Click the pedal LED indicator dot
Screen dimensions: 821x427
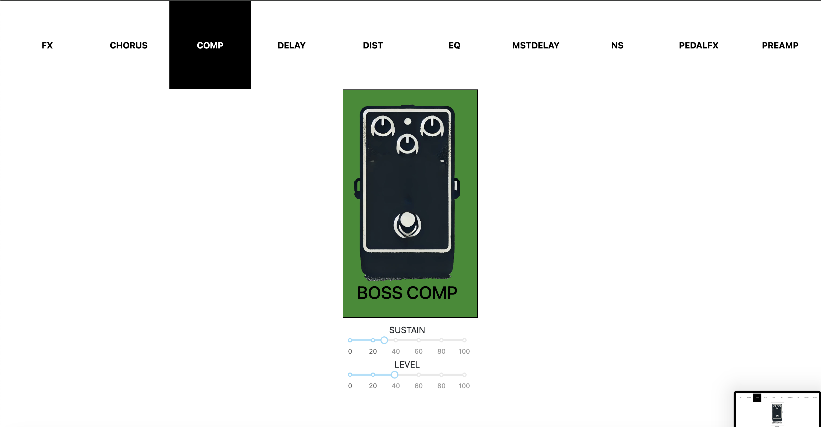408,121
